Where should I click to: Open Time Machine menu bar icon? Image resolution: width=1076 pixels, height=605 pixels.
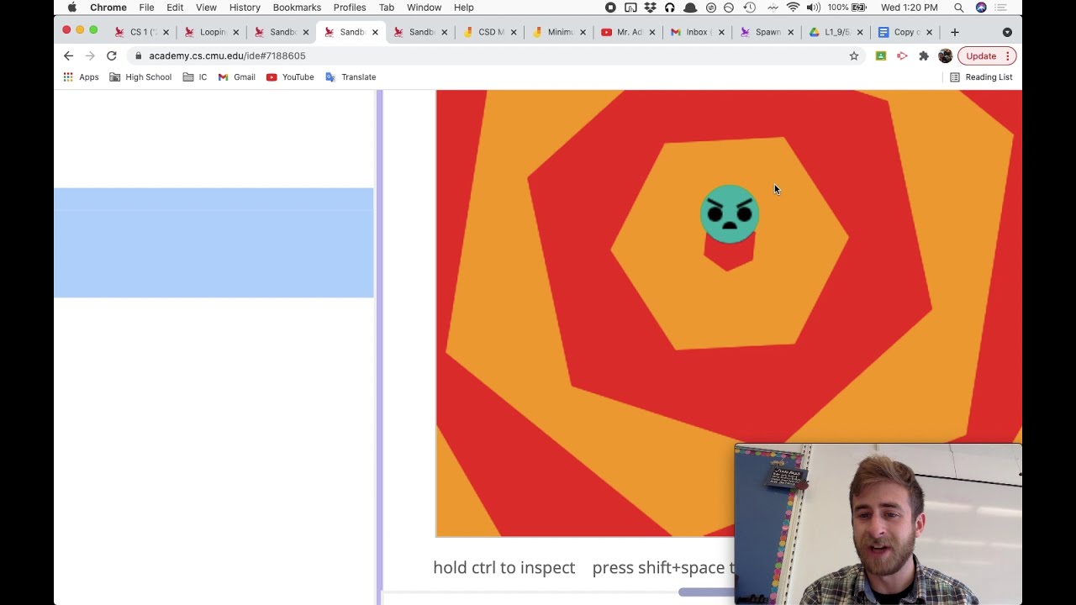click(750, 8)
